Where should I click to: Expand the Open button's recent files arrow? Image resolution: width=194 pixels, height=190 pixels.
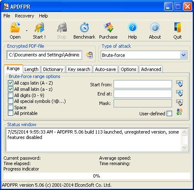click(27, 31)
